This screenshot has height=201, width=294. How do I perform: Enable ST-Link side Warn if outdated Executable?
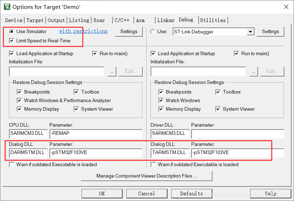(x=153, y=165)
